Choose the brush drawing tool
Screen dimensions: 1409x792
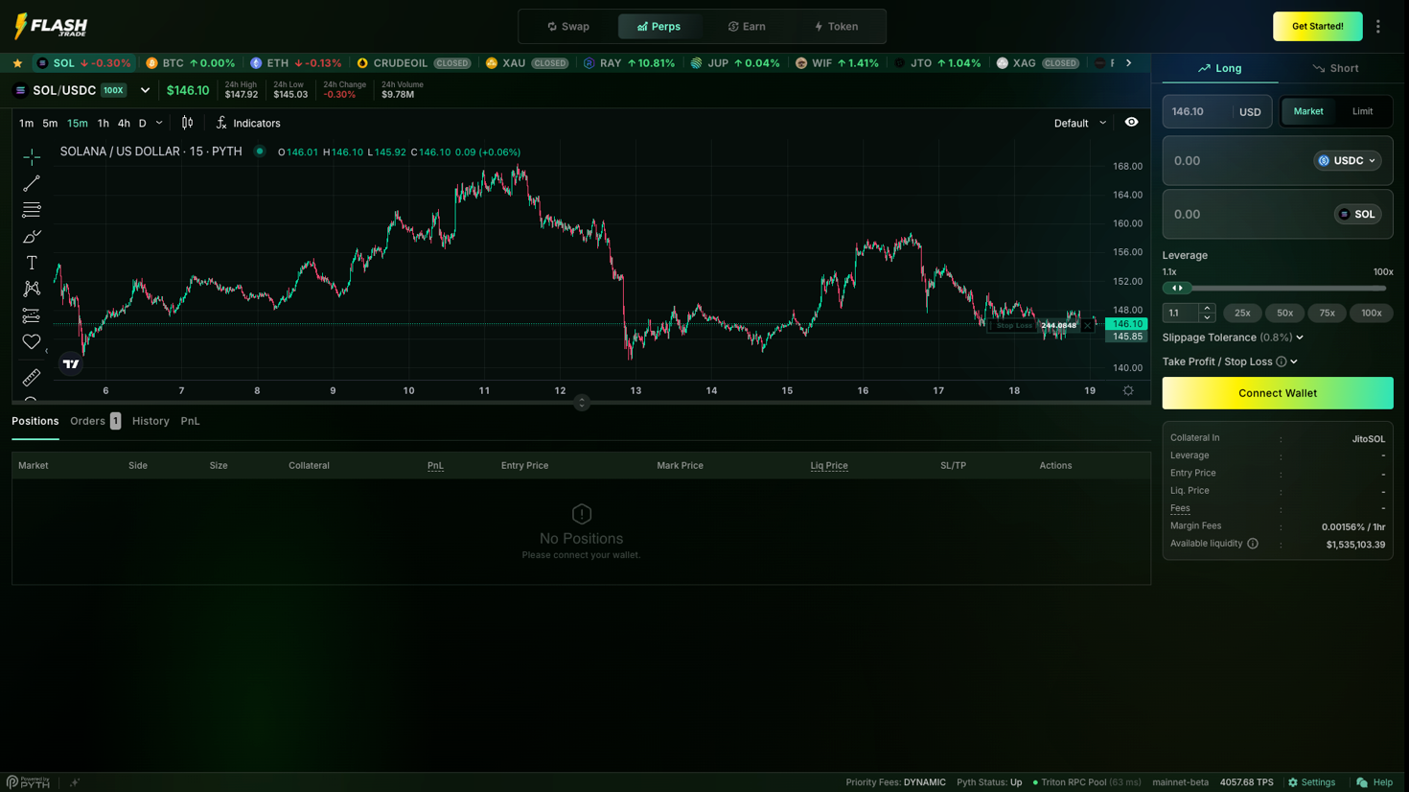32,236
